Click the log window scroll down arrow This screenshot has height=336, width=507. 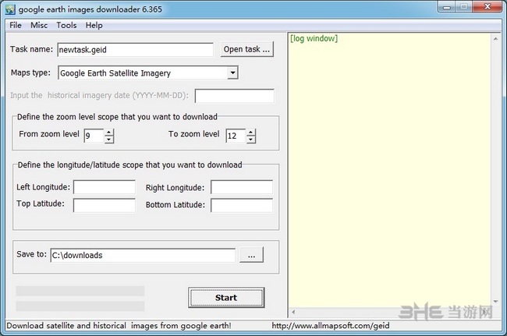click(495, 302)
